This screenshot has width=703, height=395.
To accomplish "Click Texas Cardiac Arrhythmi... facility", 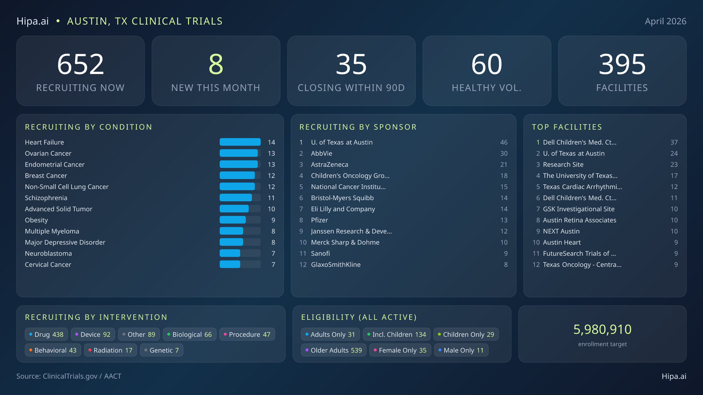I will [605, 187].
